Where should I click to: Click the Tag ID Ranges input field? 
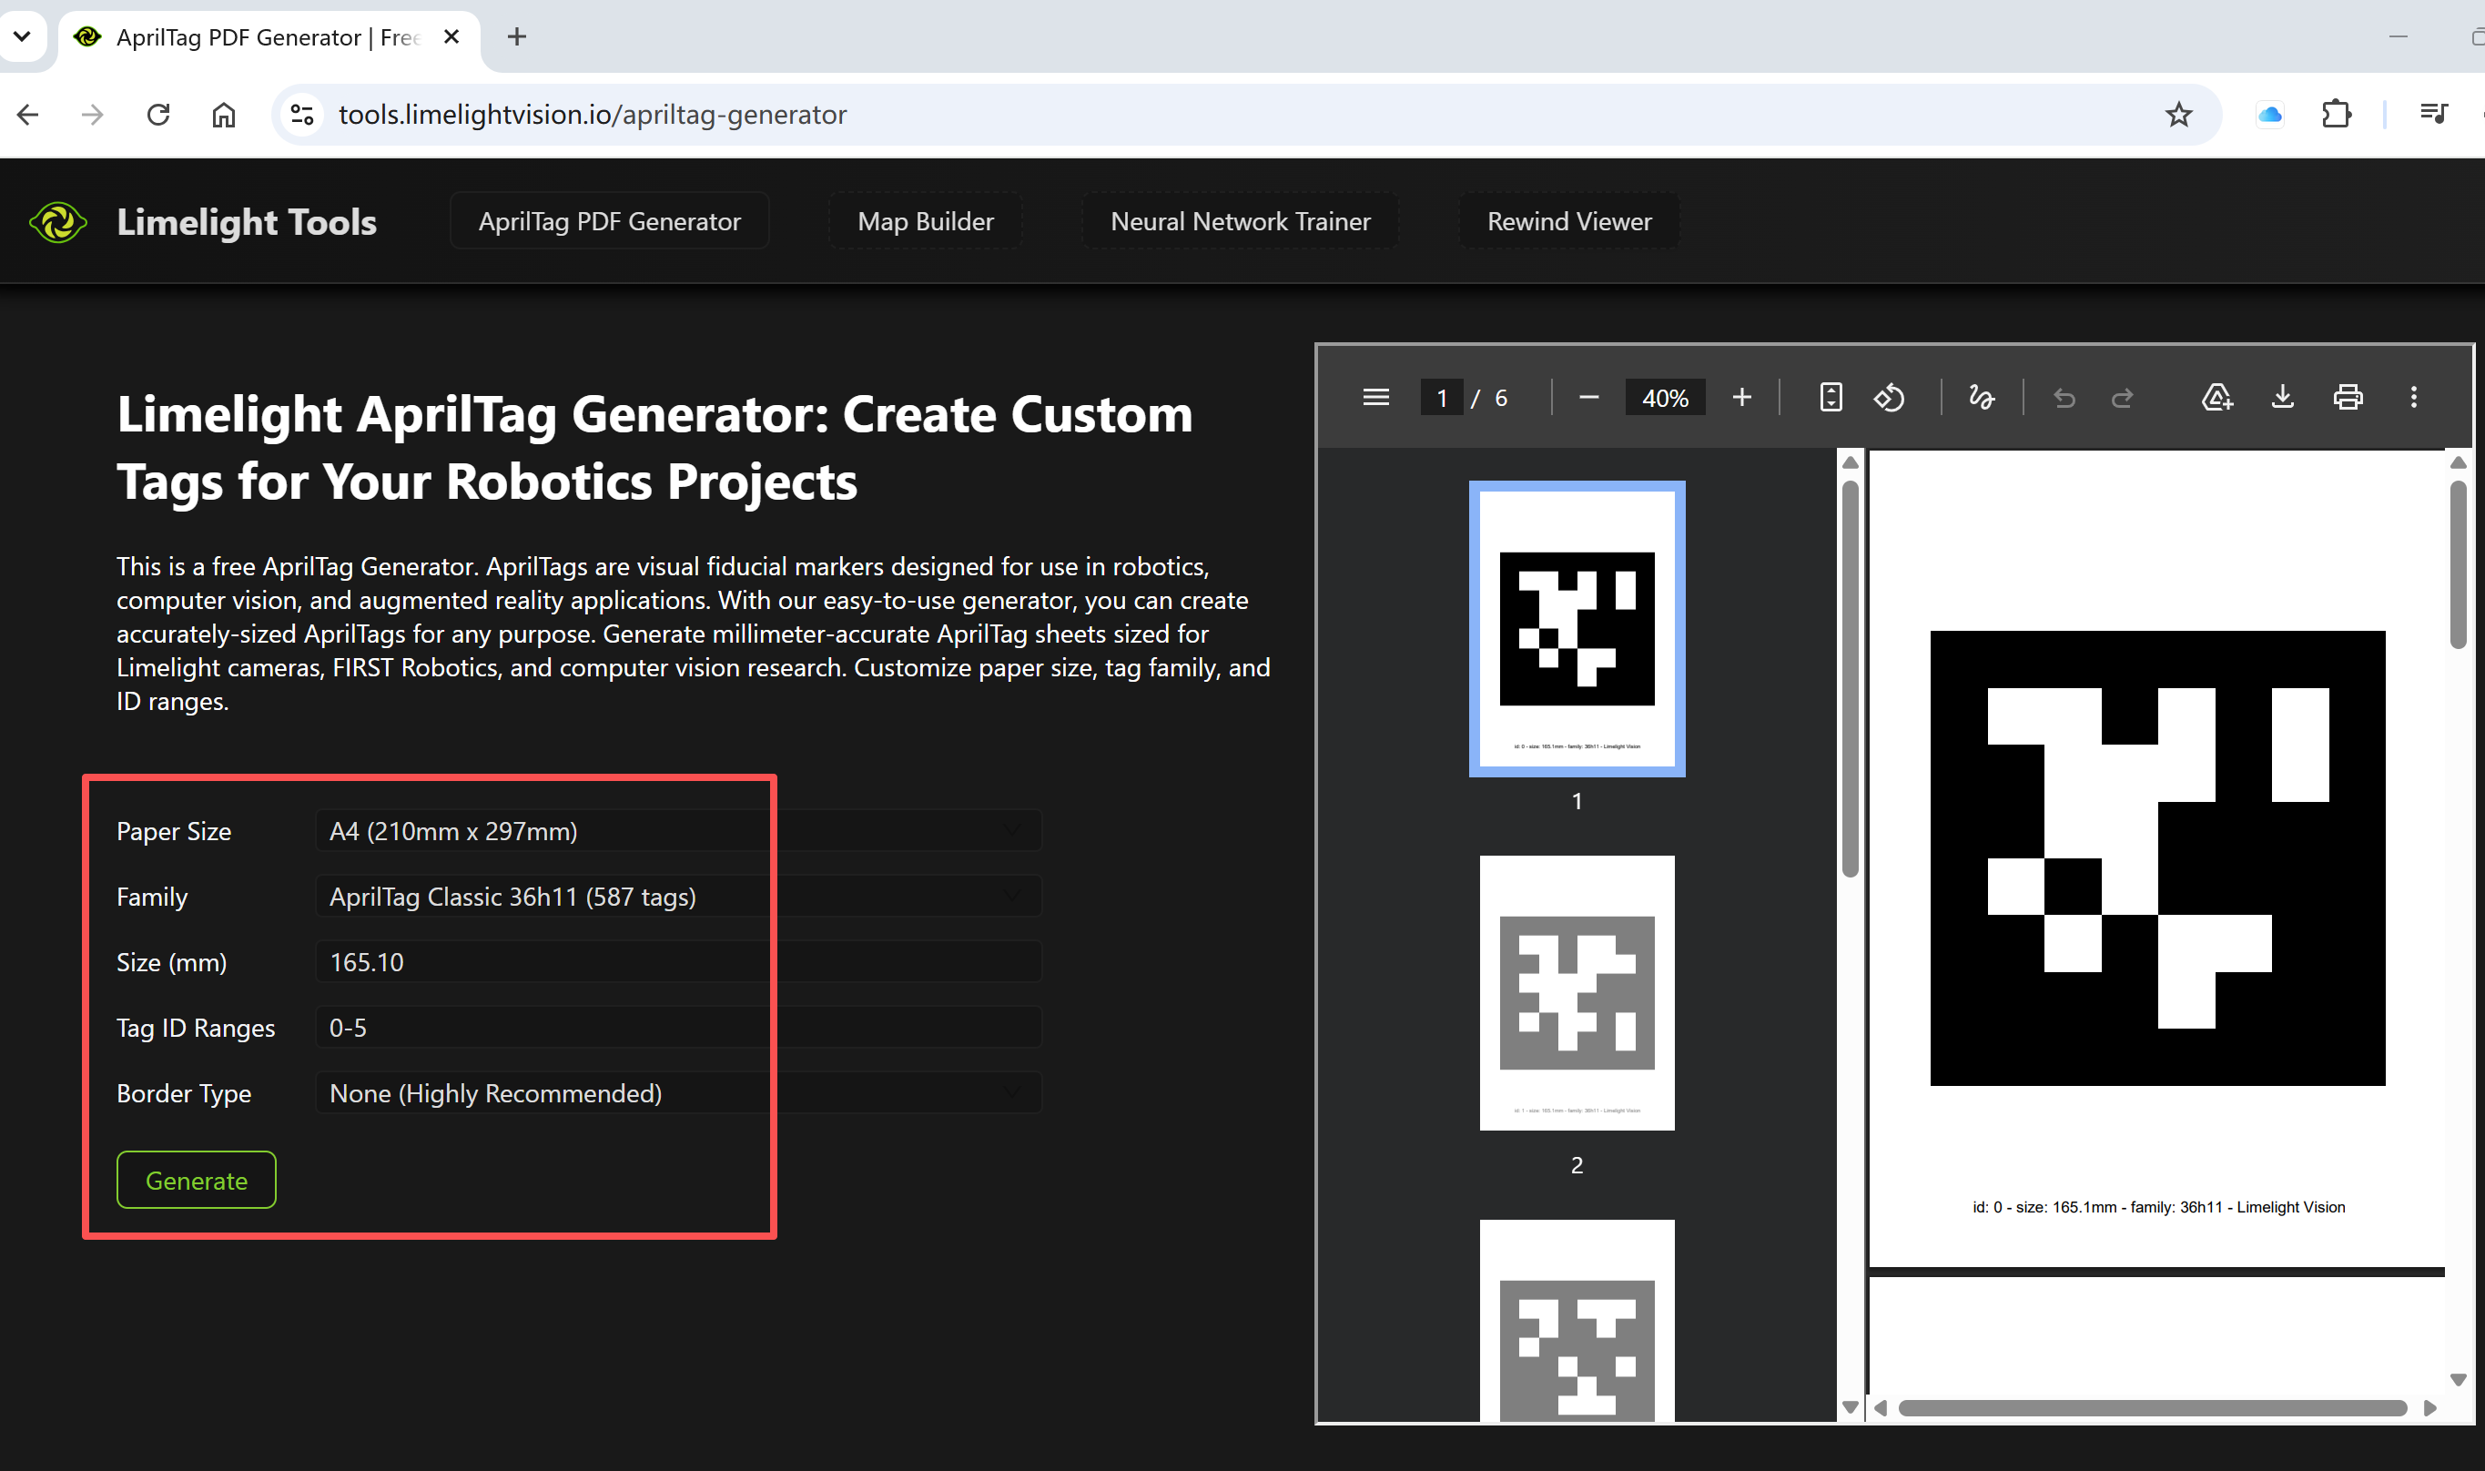pyautogui.click(x=679, y=1027)
